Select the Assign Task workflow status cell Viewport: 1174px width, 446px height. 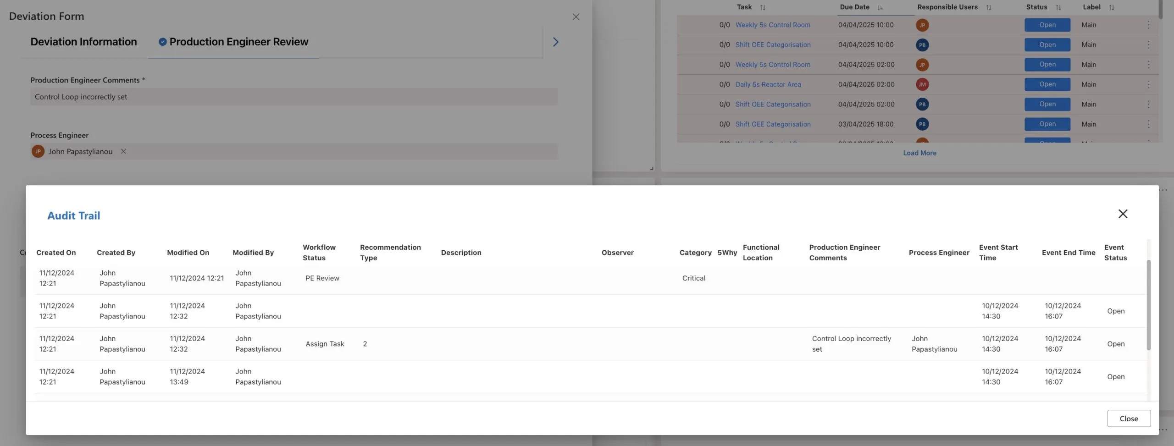pos(325,344)
